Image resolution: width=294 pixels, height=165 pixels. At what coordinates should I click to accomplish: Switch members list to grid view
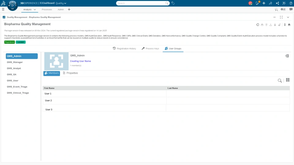point(288,80)
